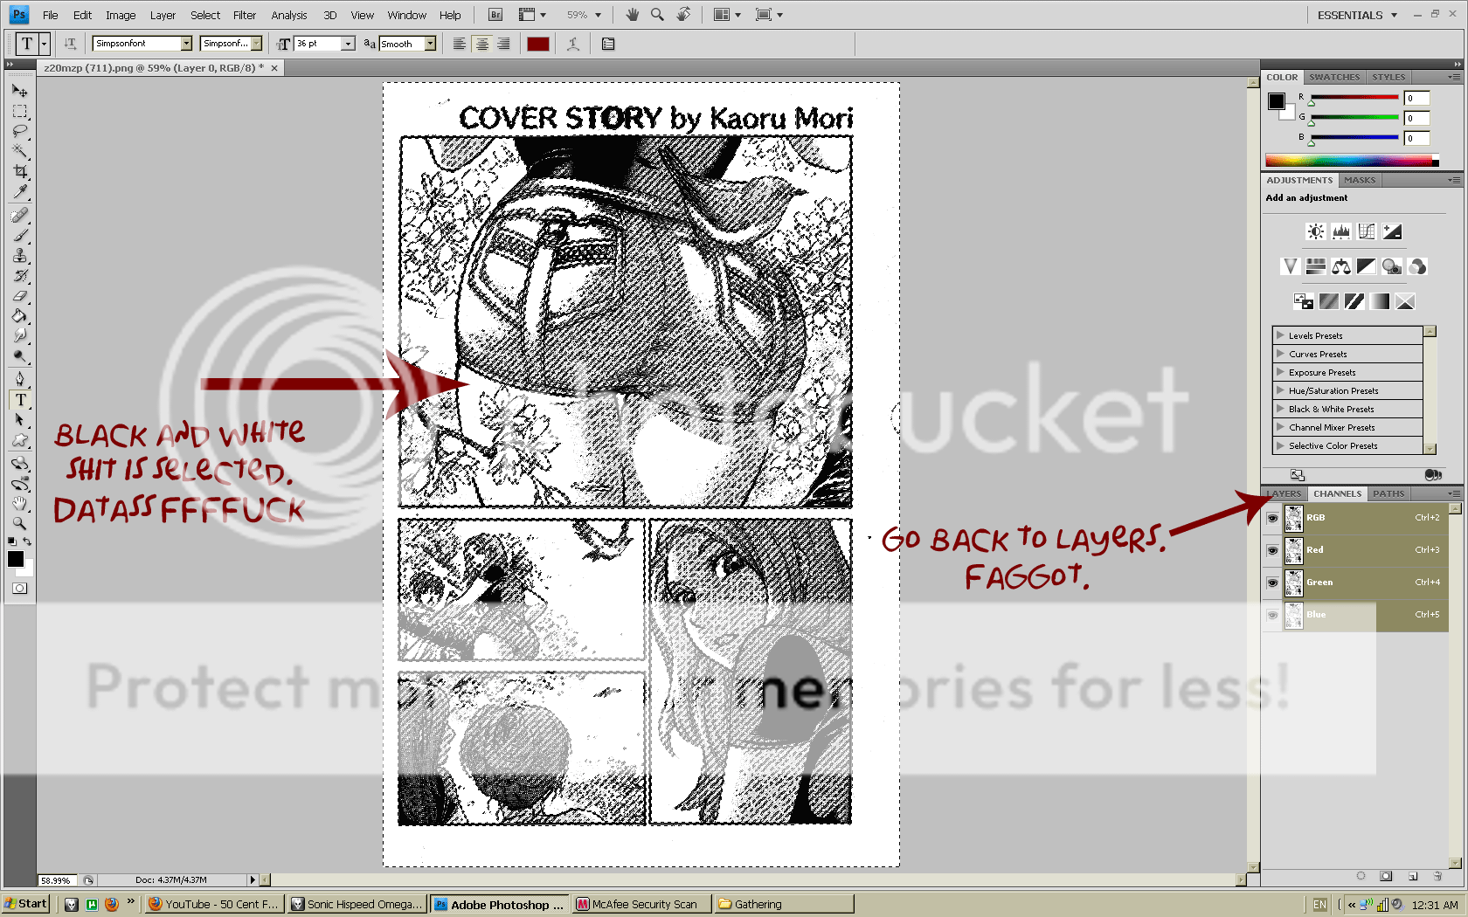Open the anti-aliasing Smooth dropdown

coord(430,44)
